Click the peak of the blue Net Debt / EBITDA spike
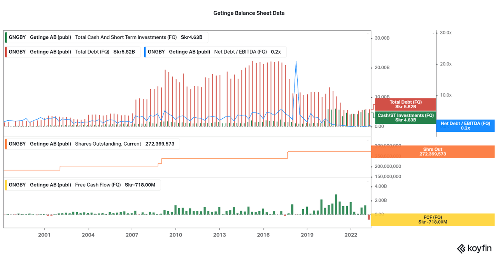The image size is (498, 257). pyautogui.click(x=296, y=61)
